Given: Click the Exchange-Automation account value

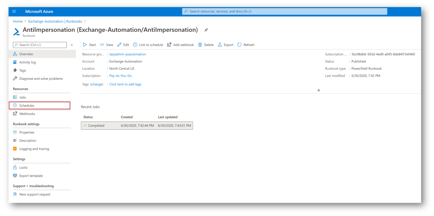Looking at the screenshot, I should click(x=126, y=61).
